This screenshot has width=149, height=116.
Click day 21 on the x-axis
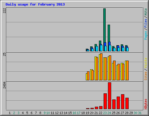tap(96, 113)
